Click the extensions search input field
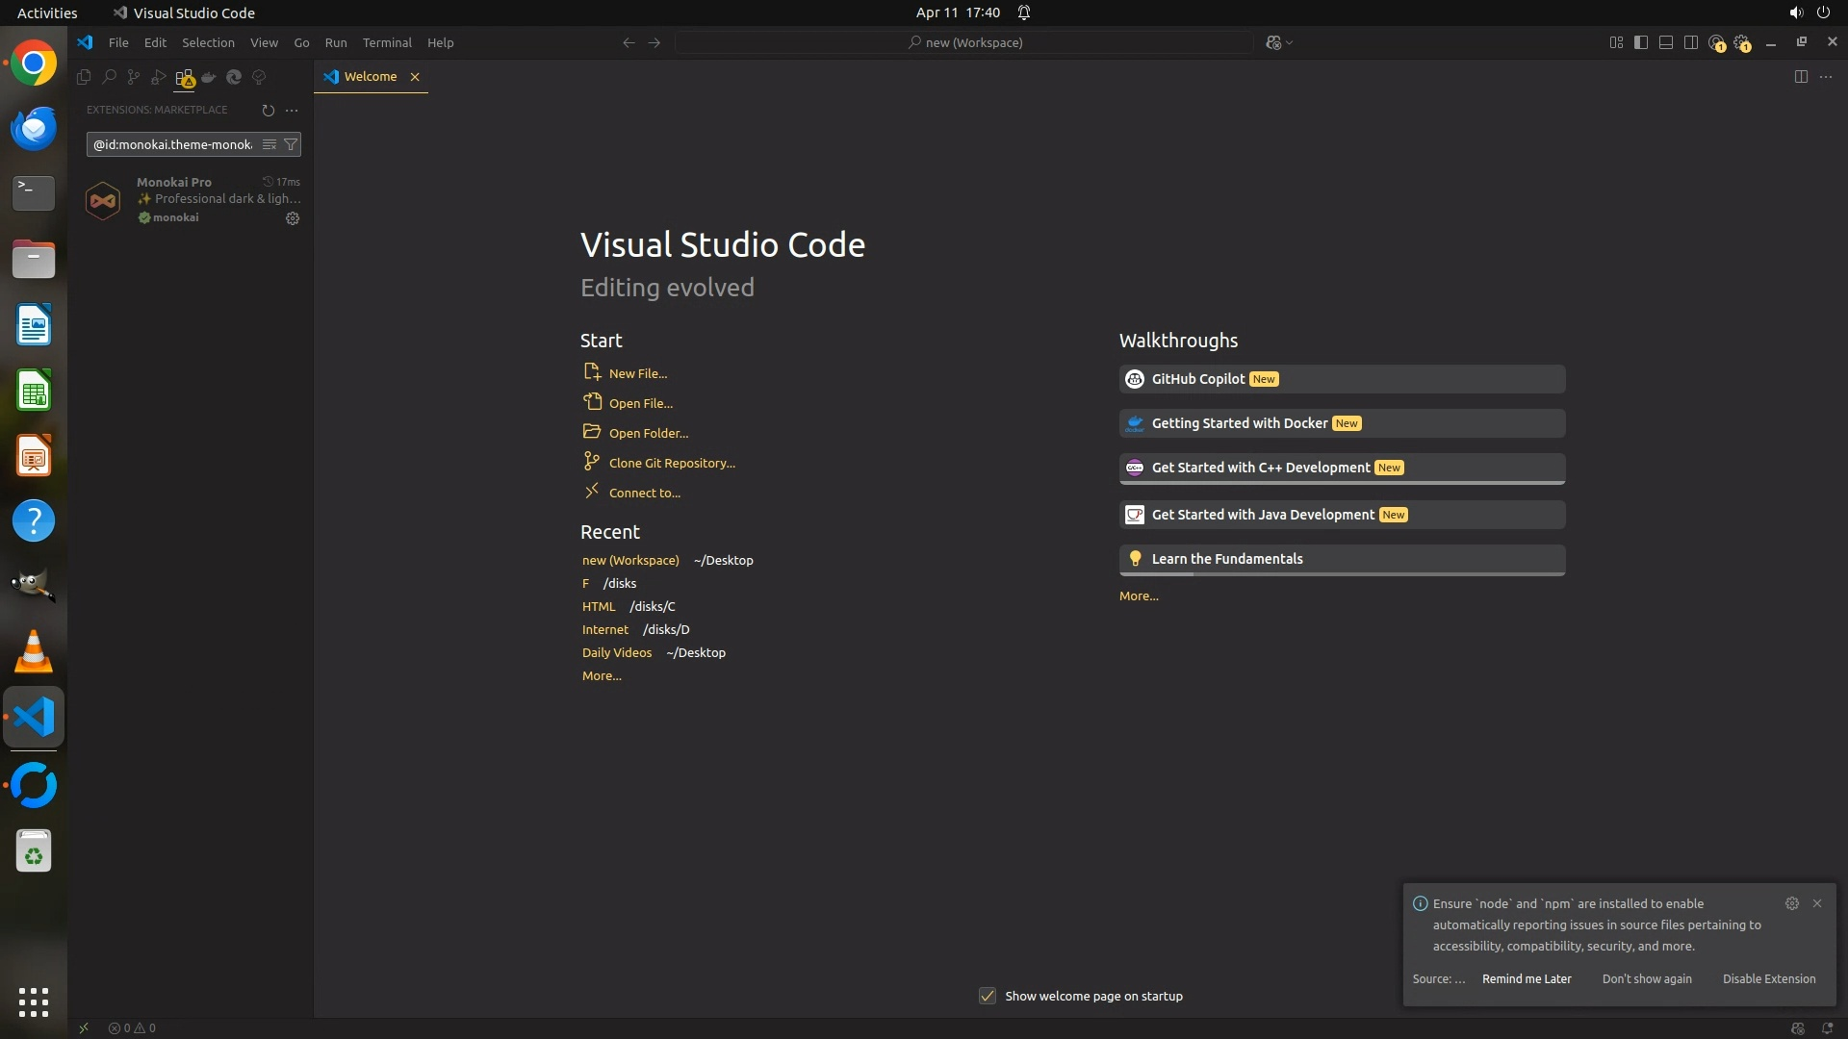The image size is (1848, 1039). click(173, 144)
